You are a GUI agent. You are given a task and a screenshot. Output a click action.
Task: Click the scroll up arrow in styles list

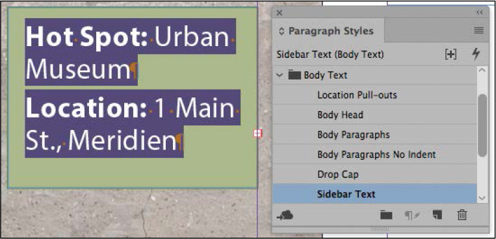pyautogui.click(x=482, y=70)
